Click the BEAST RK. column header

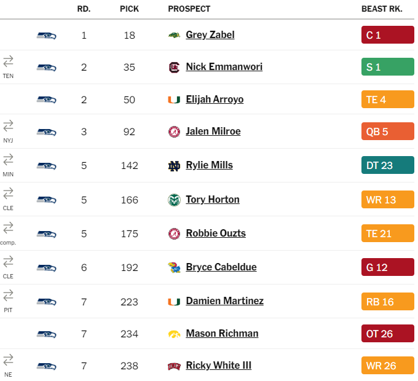[x=382, y=9]
